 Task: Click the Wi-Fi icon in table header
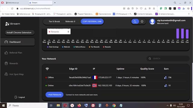click(x=47, y=69)
